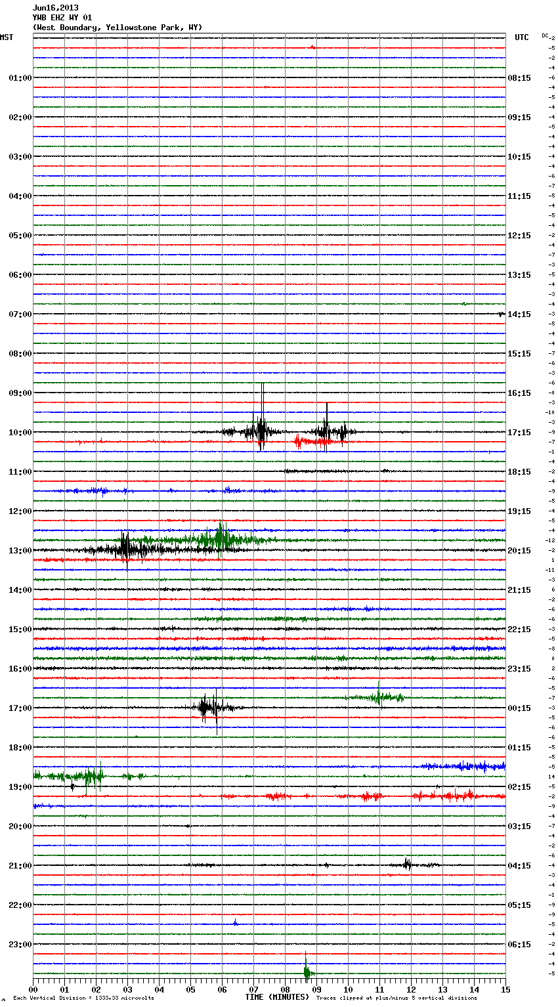Click the 08:15 UTC time label
Screen dimensions: 558x1007
click(x=519, y=78)
